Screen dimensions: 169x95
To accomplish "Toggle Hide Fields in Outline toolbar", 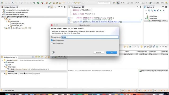I will tap(155, 11).
